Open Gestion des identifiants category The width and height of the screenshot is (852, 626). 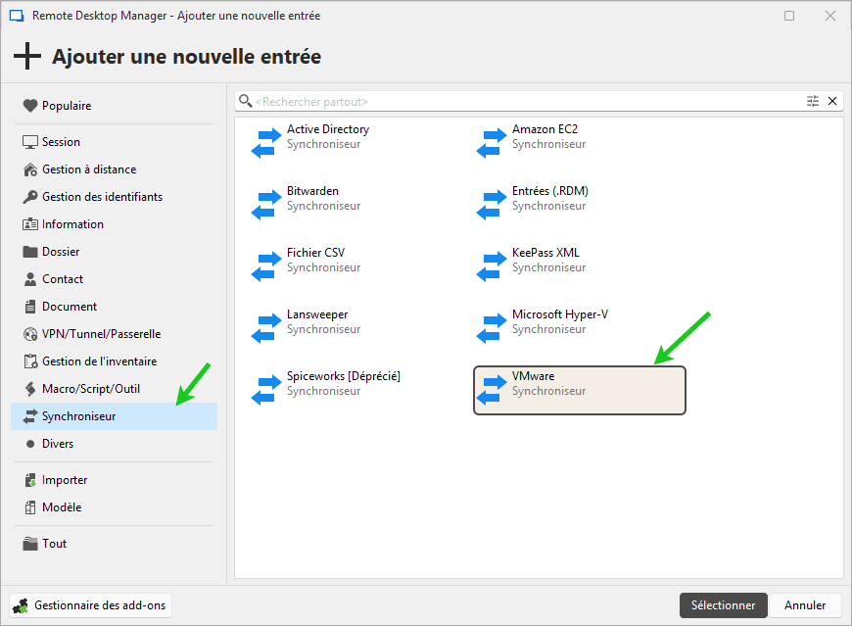pyautogui.click(x=102, y=197)
